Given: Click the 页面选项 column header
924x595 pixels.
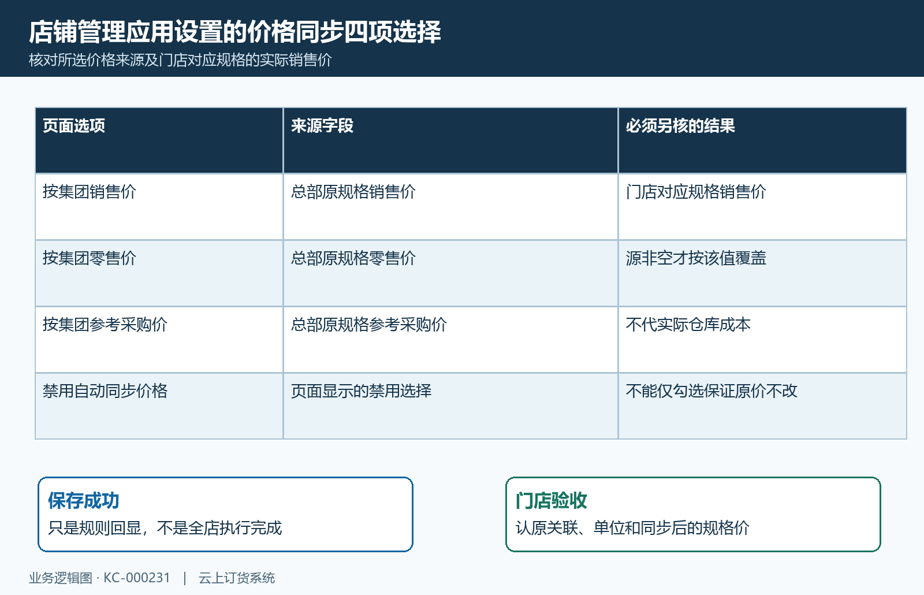Looking at the screenshot, I should pyautogui.click(x=159, y=140).
